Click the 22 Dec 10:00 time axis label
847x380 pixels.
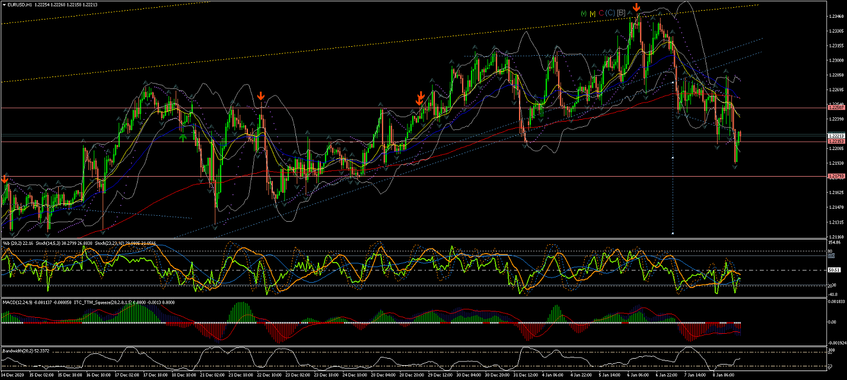[x=268, y=376]
